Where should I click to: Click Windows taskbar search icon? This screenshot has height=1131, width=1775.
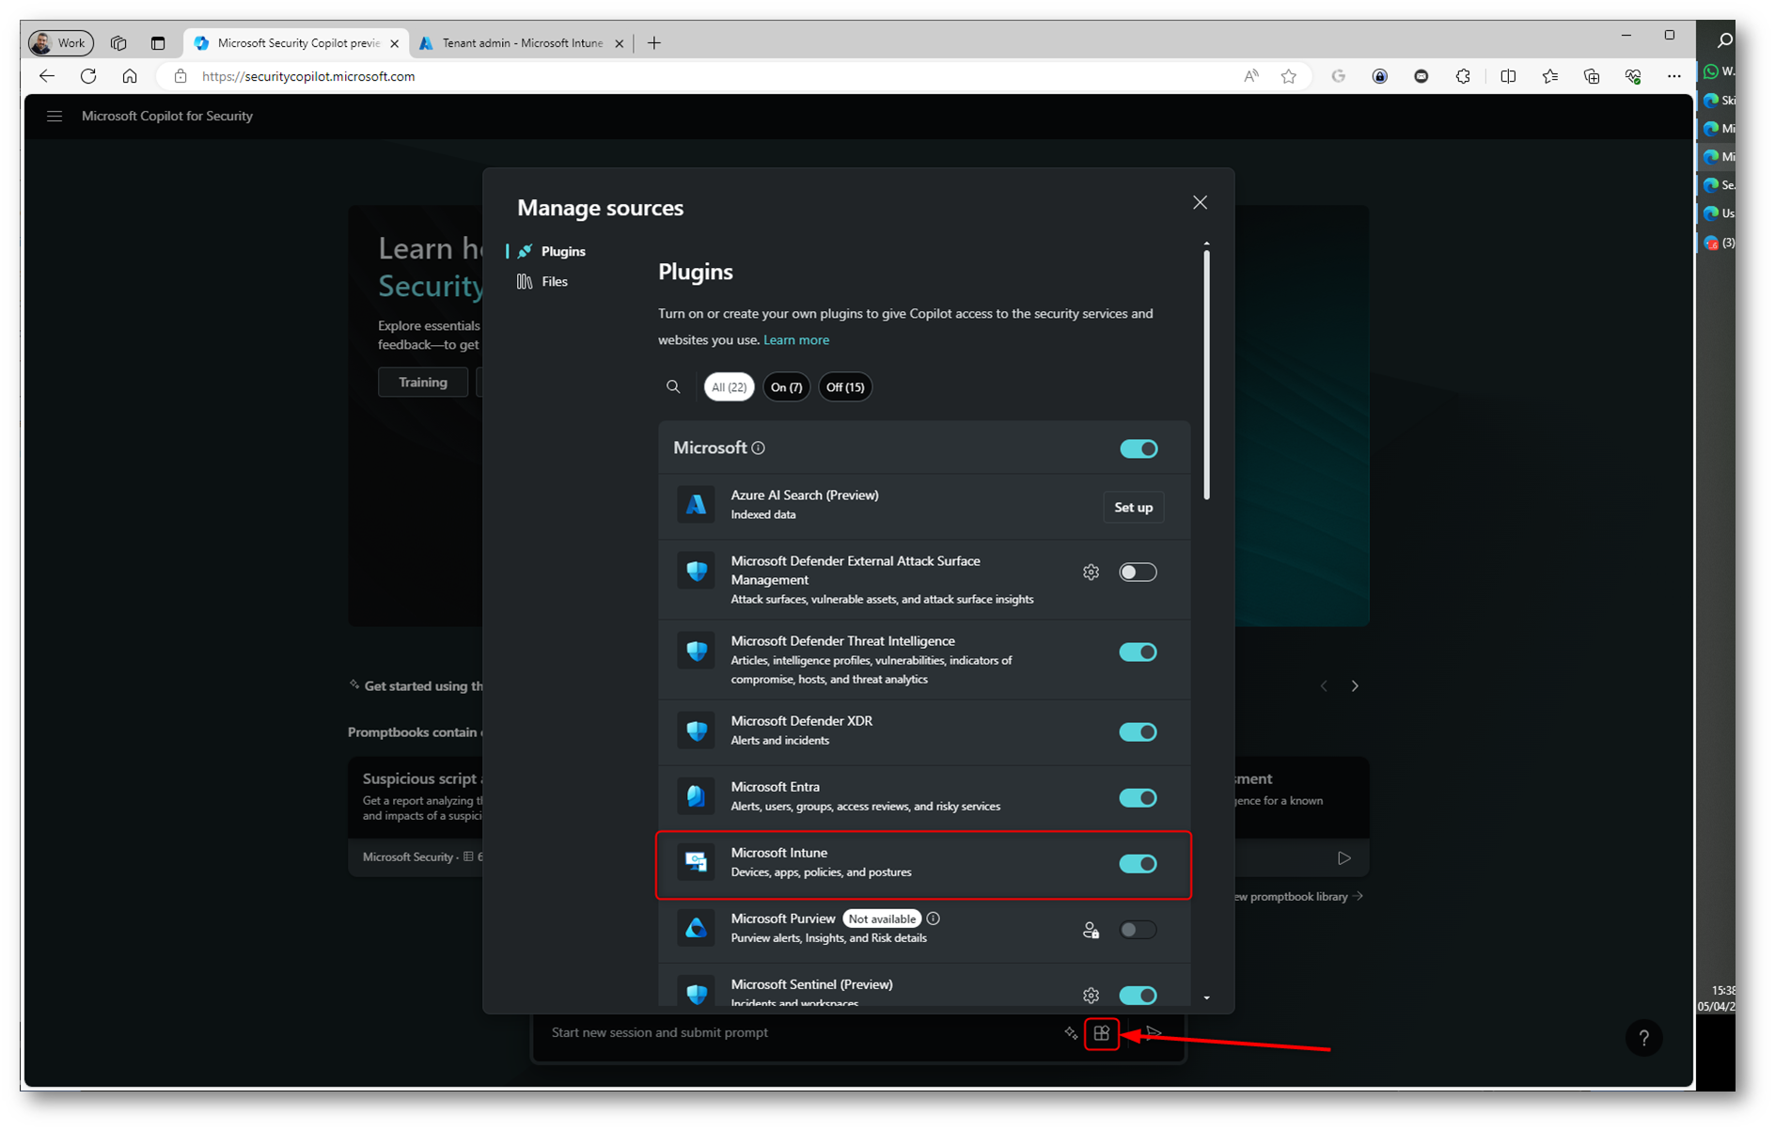coord(1723,39)
